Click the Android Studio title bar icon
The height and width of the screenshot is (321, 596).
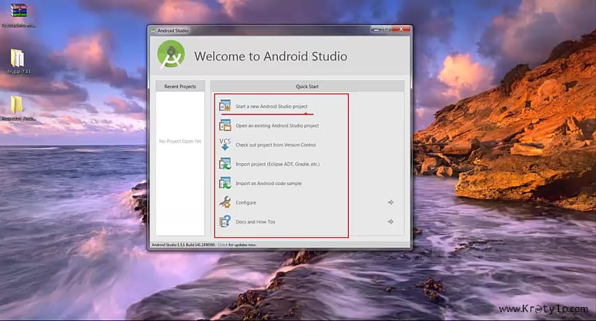[153, 31]
